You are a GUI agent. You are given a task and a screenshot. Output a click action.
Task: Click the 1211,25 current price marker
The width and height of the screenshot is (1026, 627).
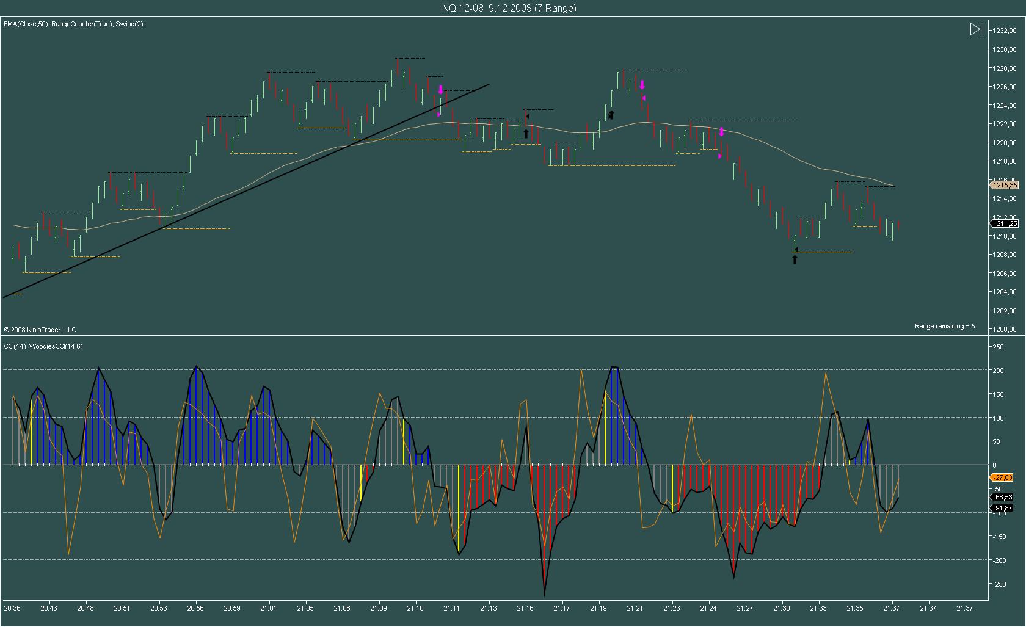point(1005,224)
